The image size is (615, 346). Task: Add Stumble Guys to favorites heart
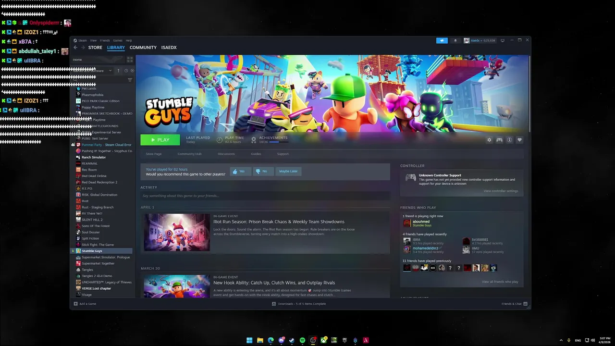(519, 140)
